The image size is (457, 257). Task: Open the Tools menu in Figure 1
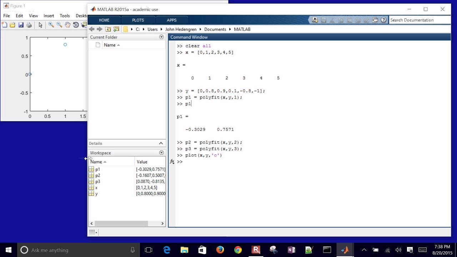(65, 16)
